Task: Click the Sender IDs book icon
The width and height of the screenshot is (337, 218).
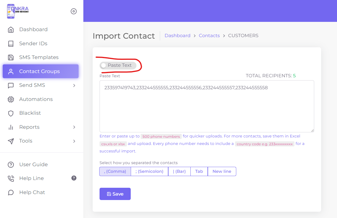Action: click(11, 44)
